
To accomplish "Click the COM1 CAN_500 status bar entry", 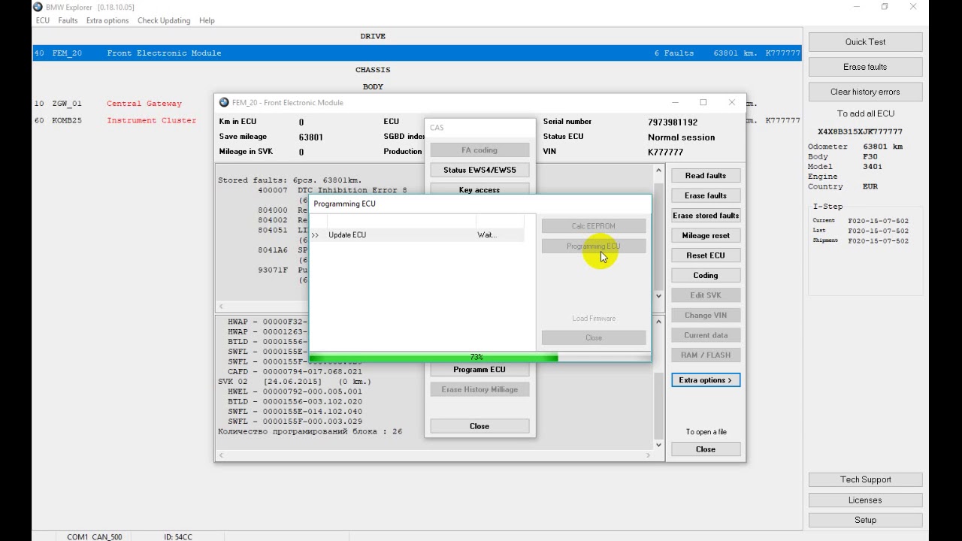I will [95, 537].
